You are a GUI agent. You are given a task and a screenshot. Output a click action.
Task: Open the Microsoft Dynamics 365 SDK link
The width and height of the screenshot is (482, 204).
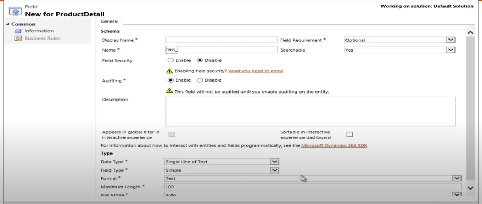333,145
